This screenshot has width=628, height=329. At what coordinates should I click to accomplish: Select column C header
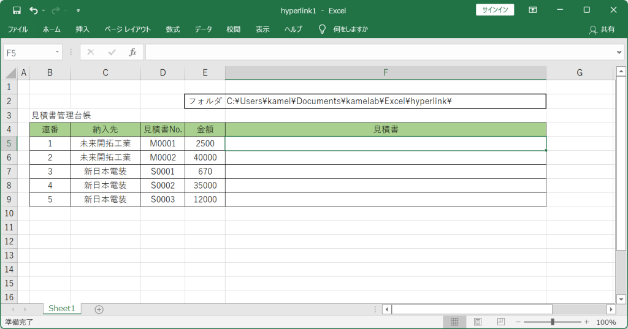[105, 73]
